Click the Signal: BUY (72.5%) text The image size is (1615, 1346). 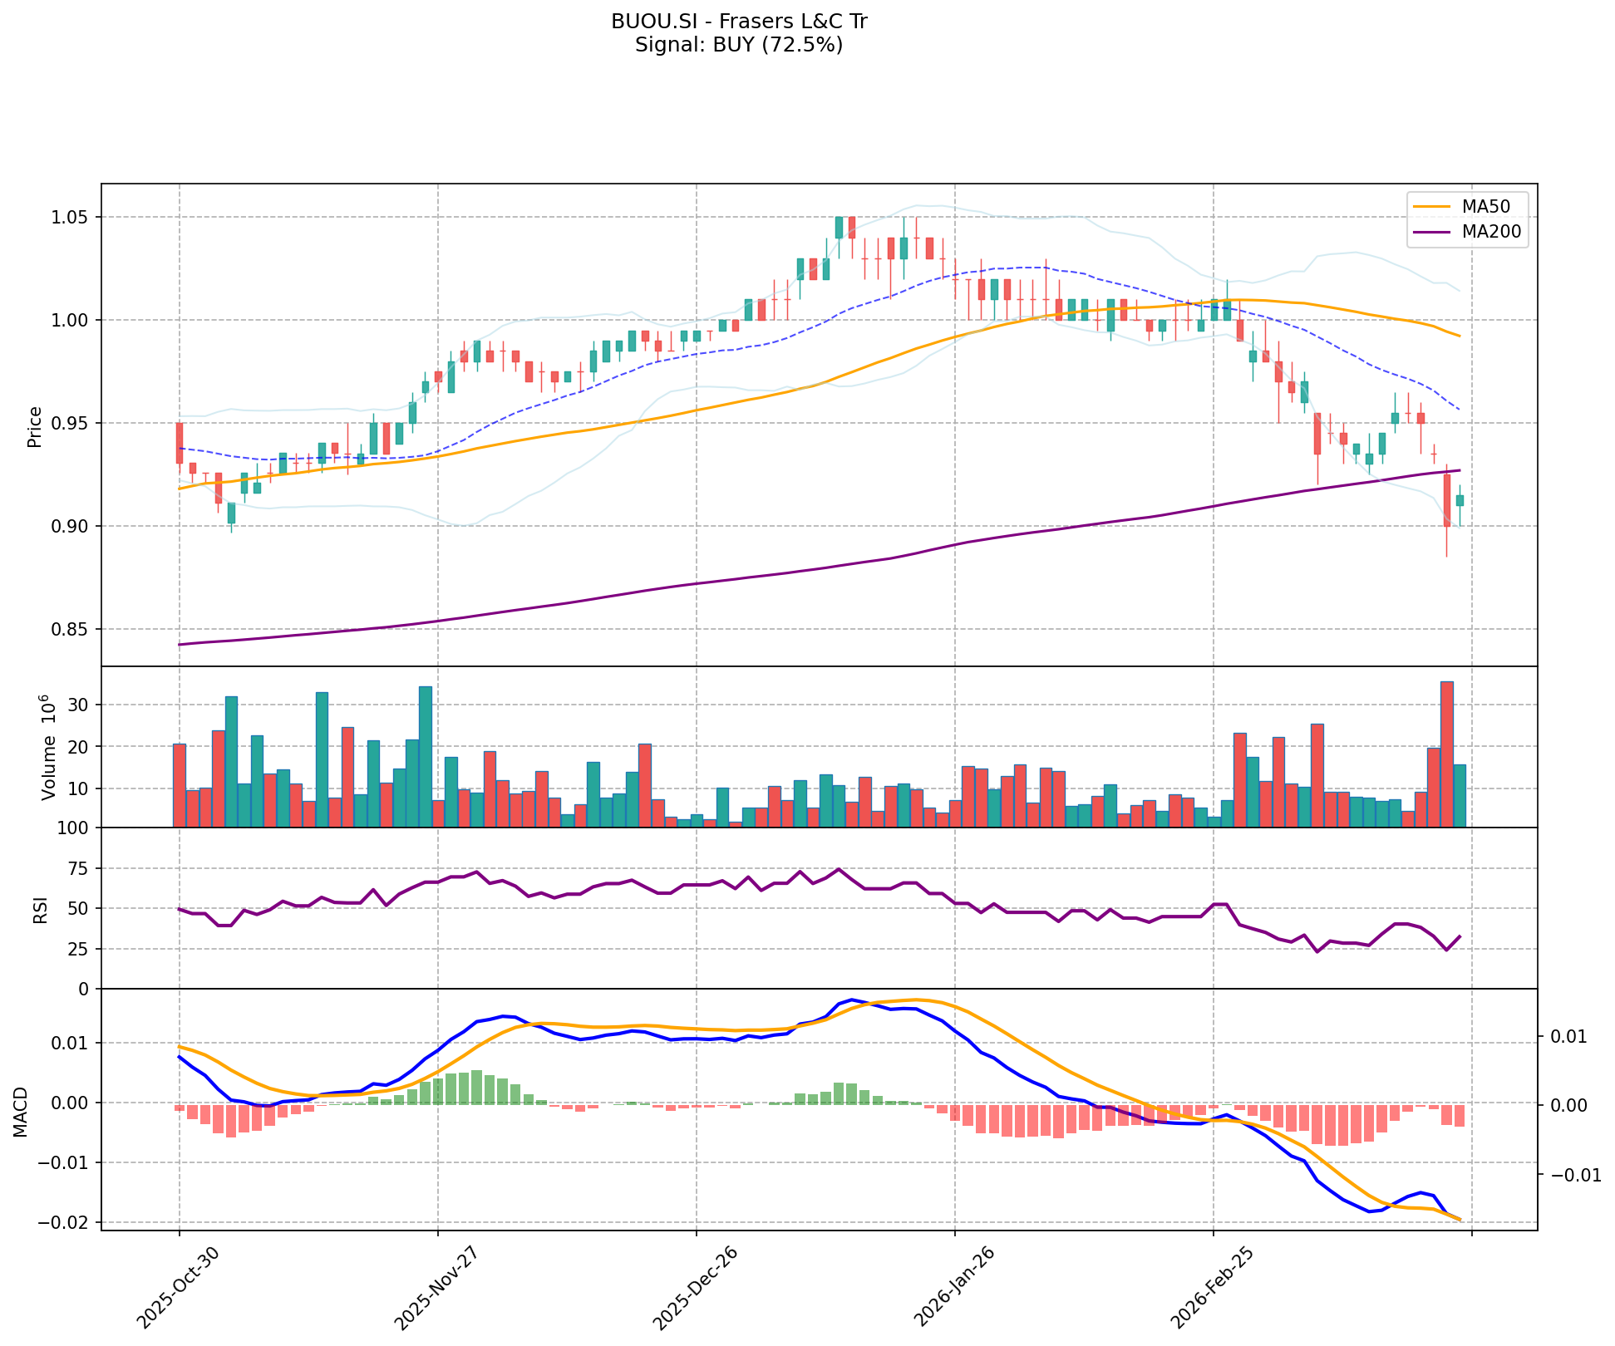(x=739, y=45)
